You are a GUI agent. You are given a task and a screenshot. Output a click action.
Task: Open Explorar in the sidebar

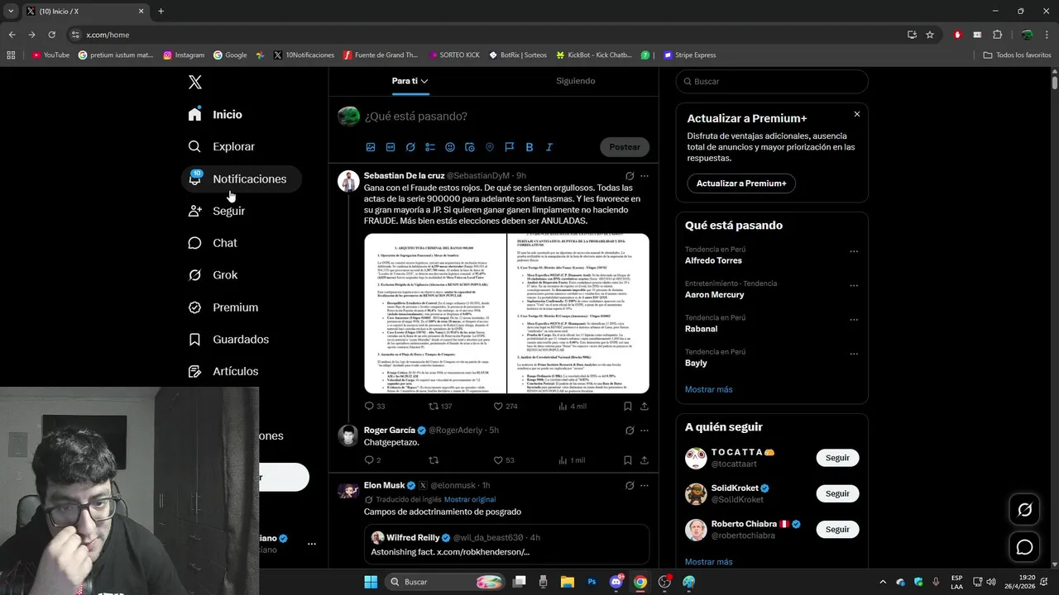[x=222, y=146]
